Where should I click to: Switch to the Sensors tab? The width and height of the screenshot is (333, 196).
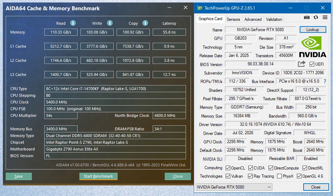point(233,19)
